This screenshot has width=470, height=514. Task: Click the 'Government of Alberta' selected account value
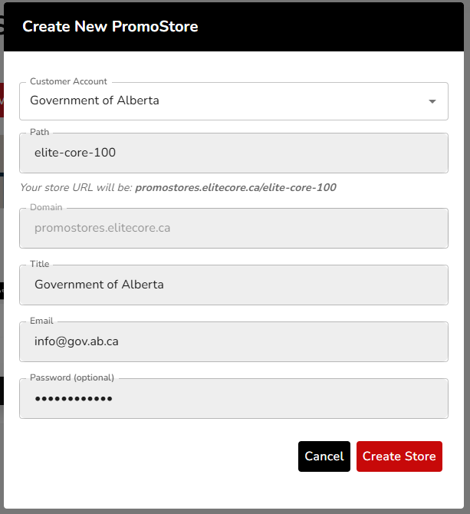pos(94,100)
